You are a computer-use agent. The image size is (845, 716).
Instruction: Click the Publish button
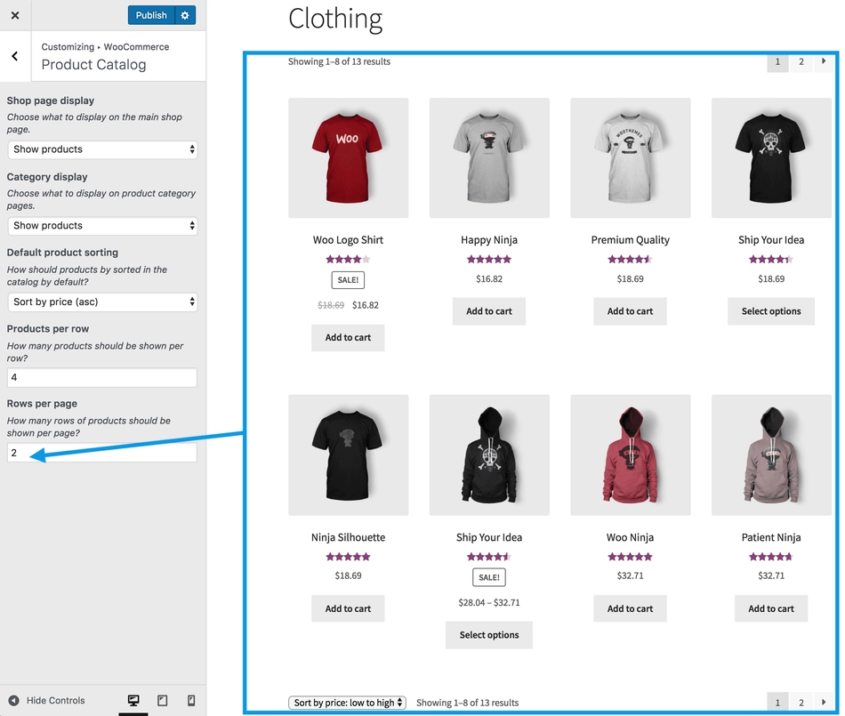(151, 15)
